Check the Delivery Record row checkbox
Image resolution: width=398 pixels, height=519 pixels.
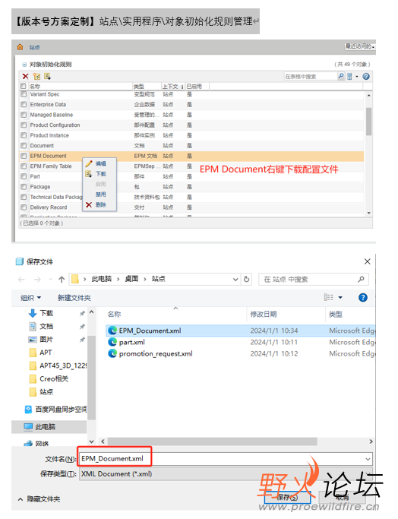click(x=23, y=207)
